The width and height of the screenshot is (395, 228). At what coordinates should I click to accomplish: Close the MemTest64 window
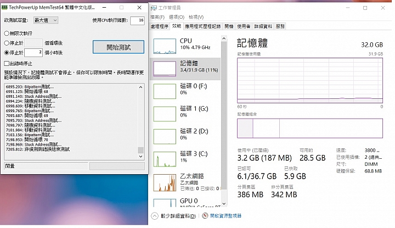139,8
